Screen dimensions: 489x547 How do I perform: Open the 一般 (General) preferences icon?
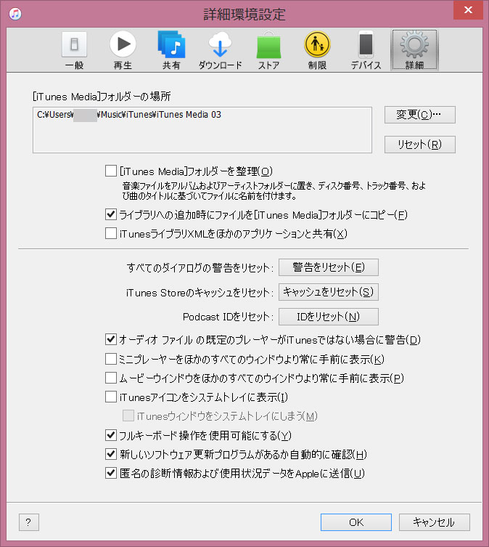(x=74, y=51)
